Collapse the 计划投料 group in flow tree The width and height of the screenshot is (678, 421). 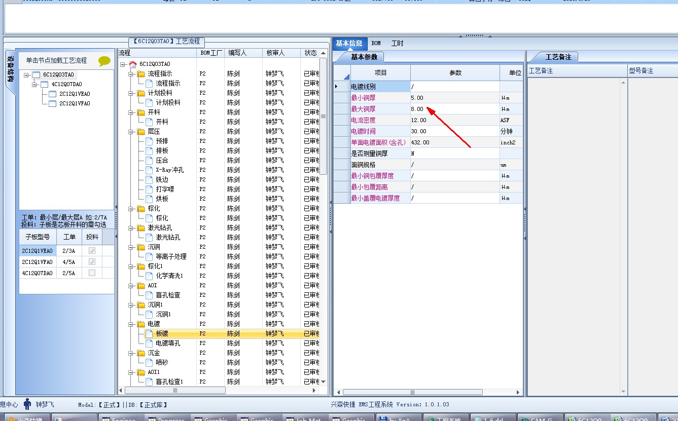[x=130, y=93]
